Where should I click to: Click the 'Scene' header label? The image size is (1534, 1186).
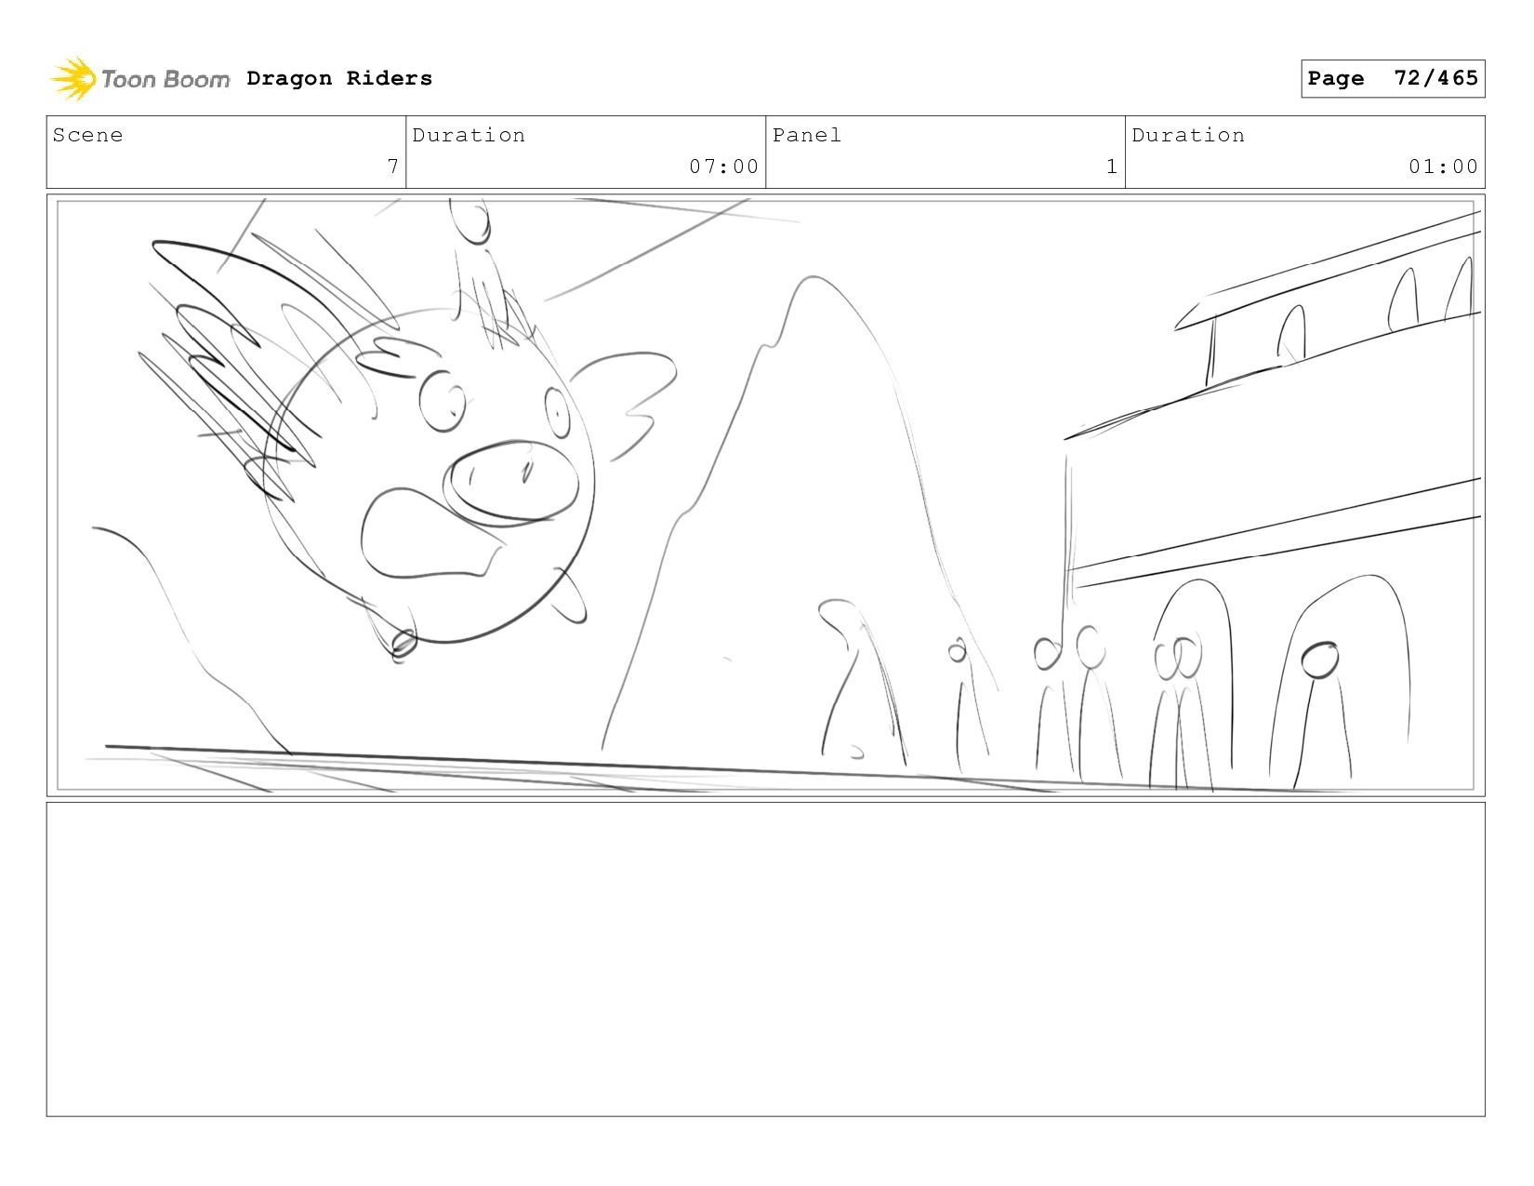(x=87, y=135)
